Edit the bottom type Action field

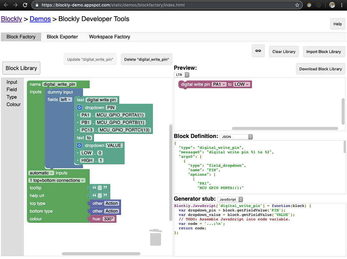pyautogui.click(x=111, y=211)
